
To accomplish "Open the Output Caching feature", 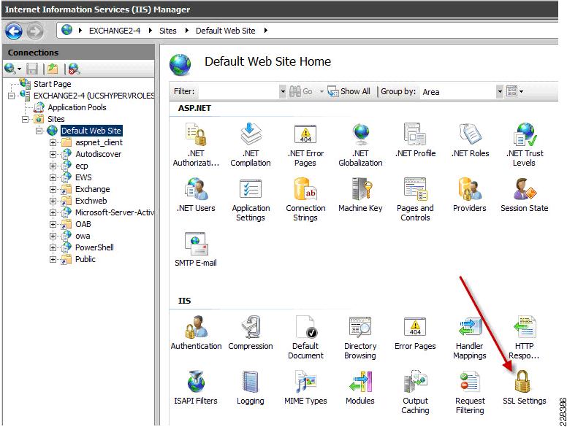I will (415, 392).
